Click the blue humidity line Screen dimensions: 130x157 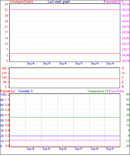tap(65, 136)
